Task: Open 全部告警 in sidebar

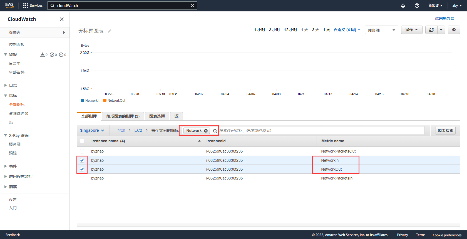Action: (x=17, y=72)
